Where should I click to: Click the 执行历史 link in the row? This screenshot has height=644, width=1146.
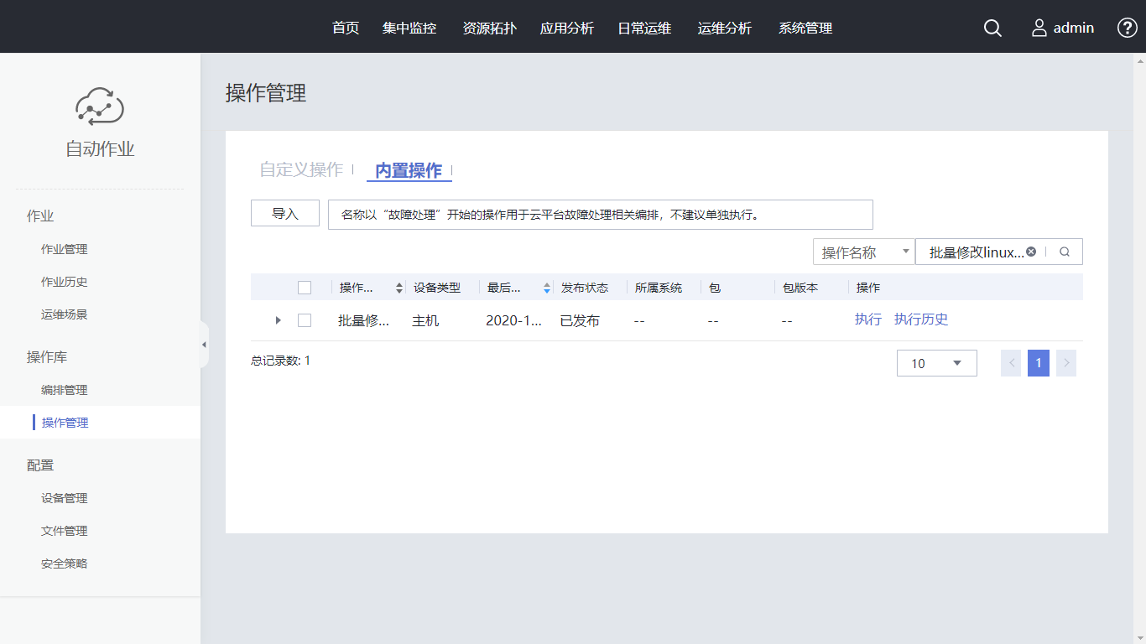pos(920,319)
